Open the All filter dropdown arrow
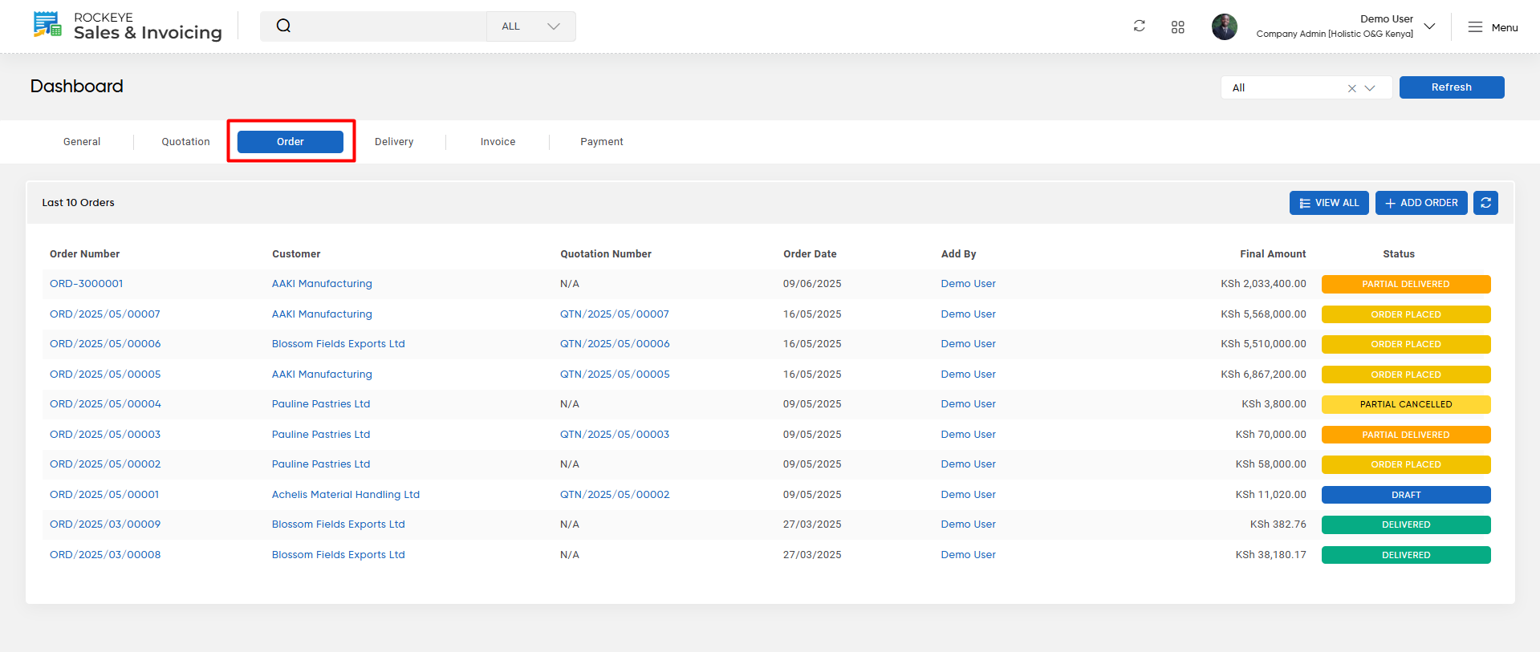Image resolution: width=1540 pixels, height=652 pixels. pyautogui.click(x=1370, y=88)
